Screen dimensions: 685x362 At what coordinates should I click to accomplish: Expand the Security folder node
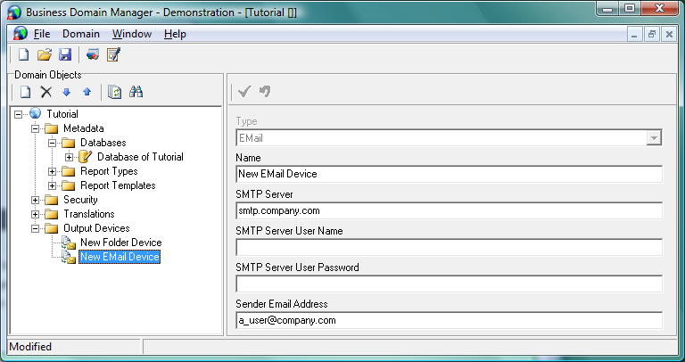click(37, 200)
